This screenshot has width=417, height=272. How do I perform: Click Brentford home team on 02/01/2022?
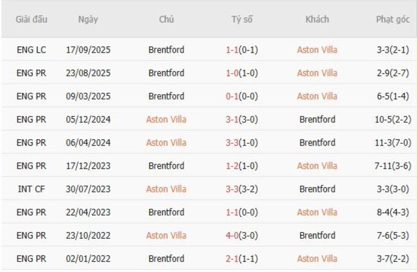(x=166, y=259)
